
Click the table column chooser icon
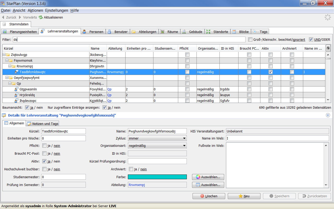point(328,48)
